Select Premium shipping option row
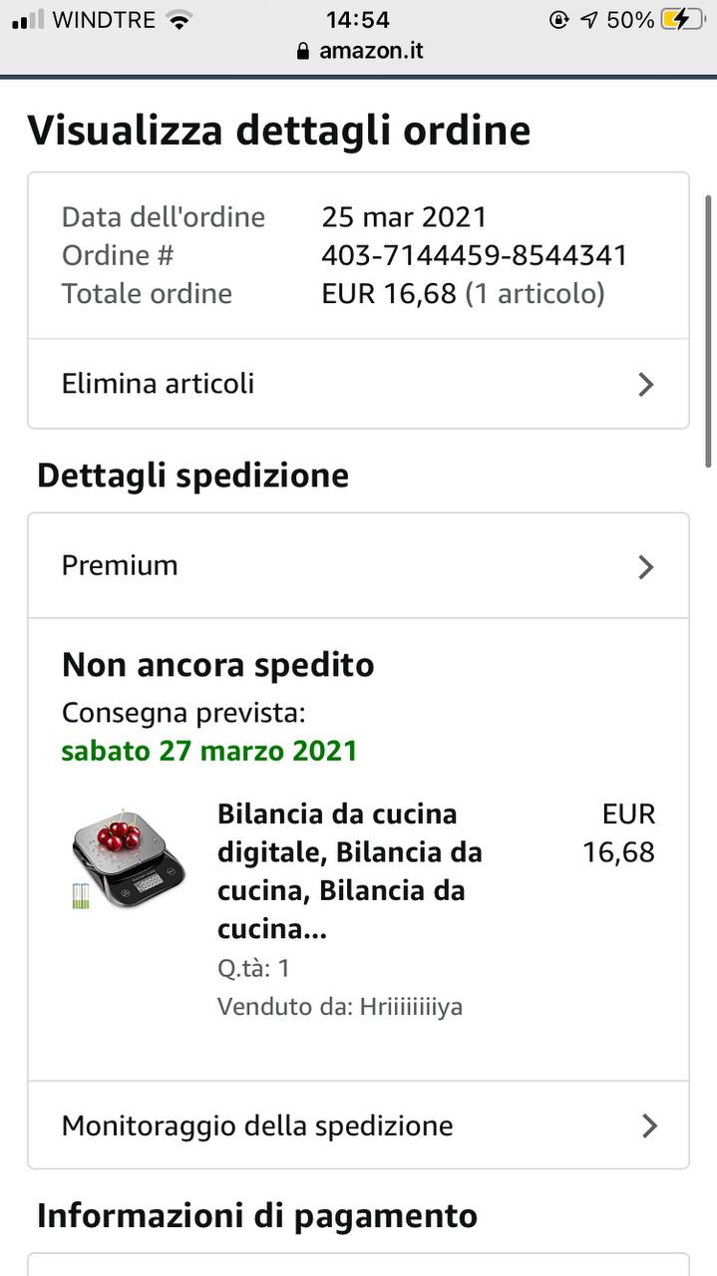This screenshot has height=1276, width=717. [358, 565]
